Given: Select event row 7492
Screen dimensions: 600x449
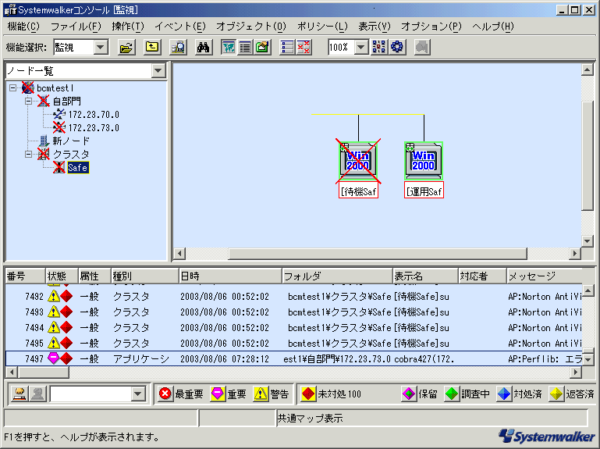Looking at the screenshot, I should [x=294, y=297].
